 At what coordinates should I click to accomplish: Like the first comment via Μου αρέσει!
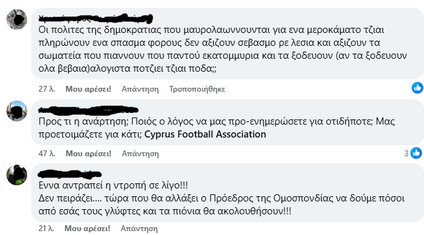pyautogui.click(x=88, y=89)
